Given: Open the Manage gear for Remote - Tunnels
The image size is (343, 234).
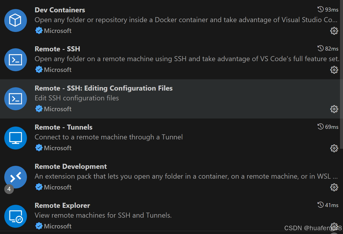Looking at the screenshot, I should pyautogui.click(x=334, y=148).
